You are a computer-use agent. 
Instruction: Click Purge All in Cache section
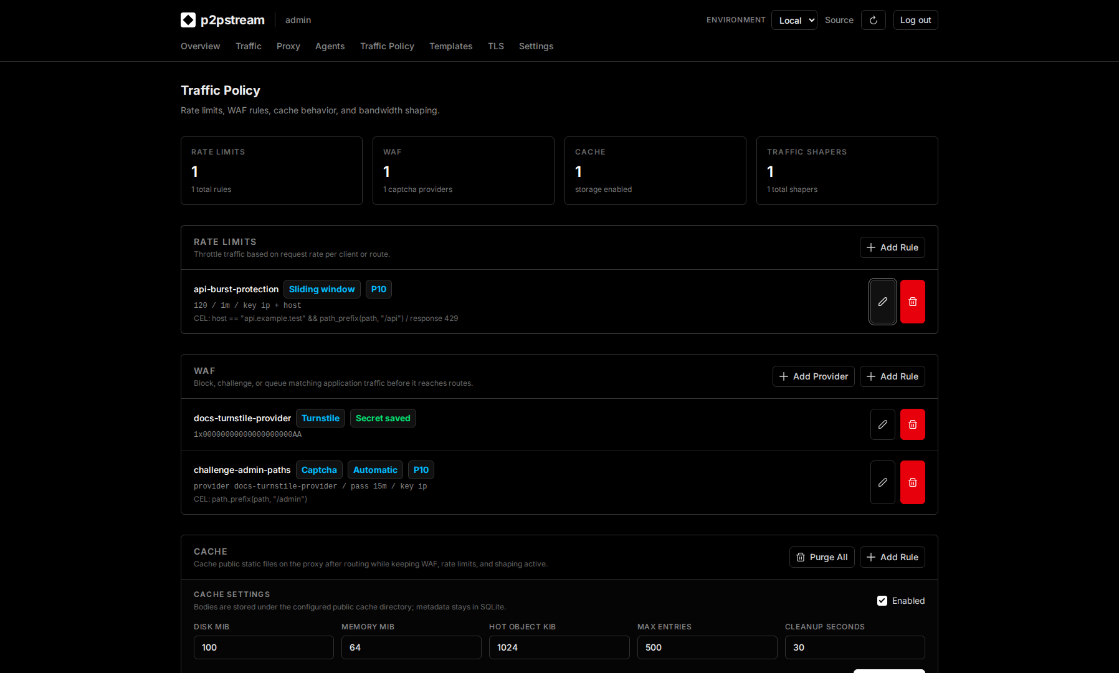tap(822, 557)
